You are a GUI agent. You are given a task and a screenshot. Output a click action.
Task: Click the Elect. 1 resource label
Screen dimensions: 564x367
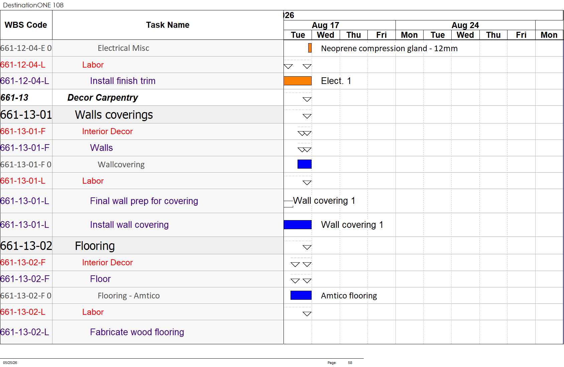(x=336, y=81)
